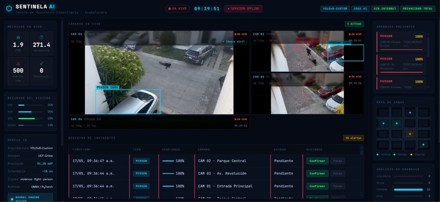The width and height of the screenshot is (440, 202).
Task: Click the 5 ACTIVAS cameras badge
Action: coord(354,24)
